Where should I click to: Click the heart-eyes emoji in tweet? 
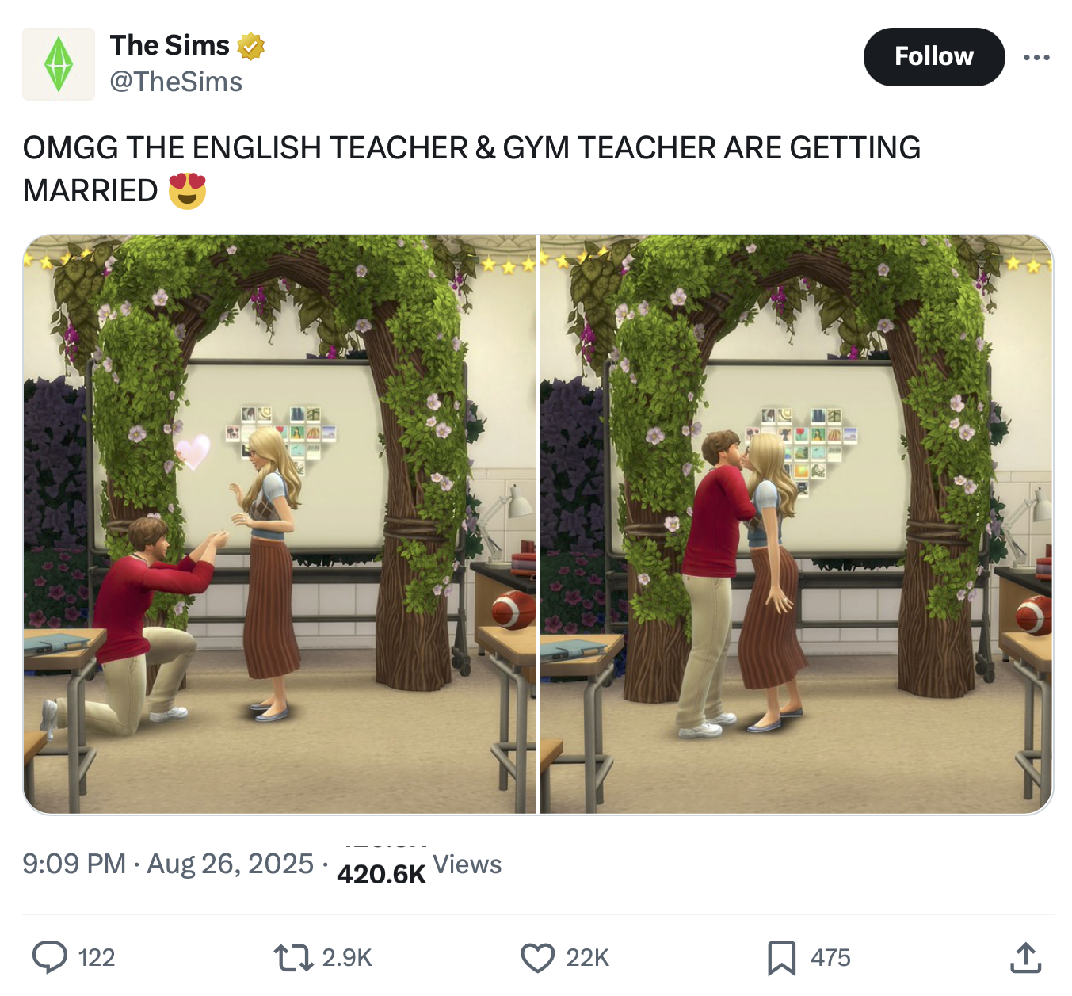tap(187, 190)
